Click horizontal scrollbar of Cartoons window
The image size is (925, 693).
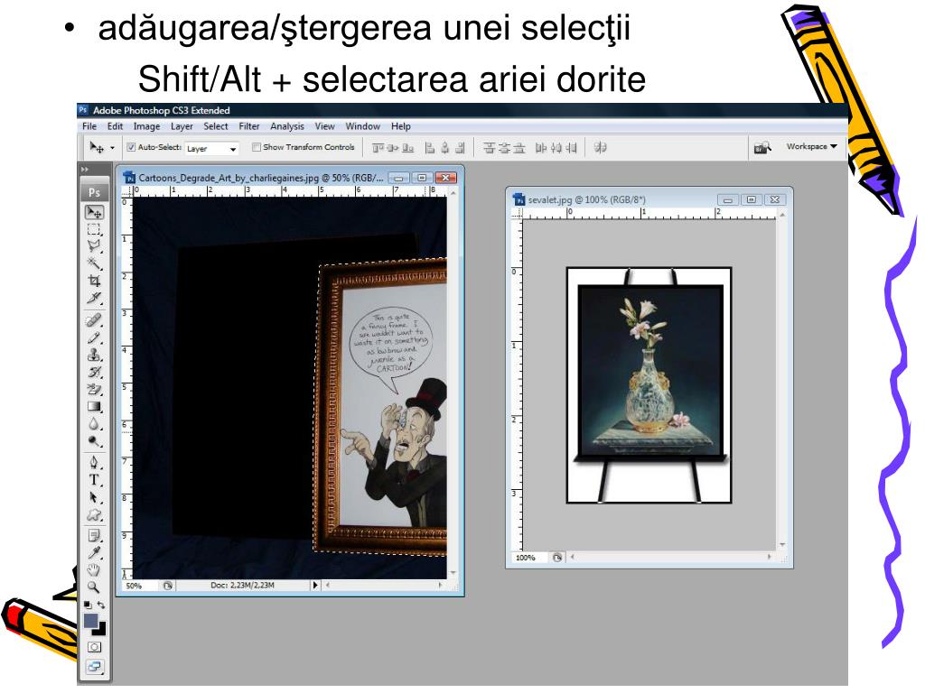(385, 585)
